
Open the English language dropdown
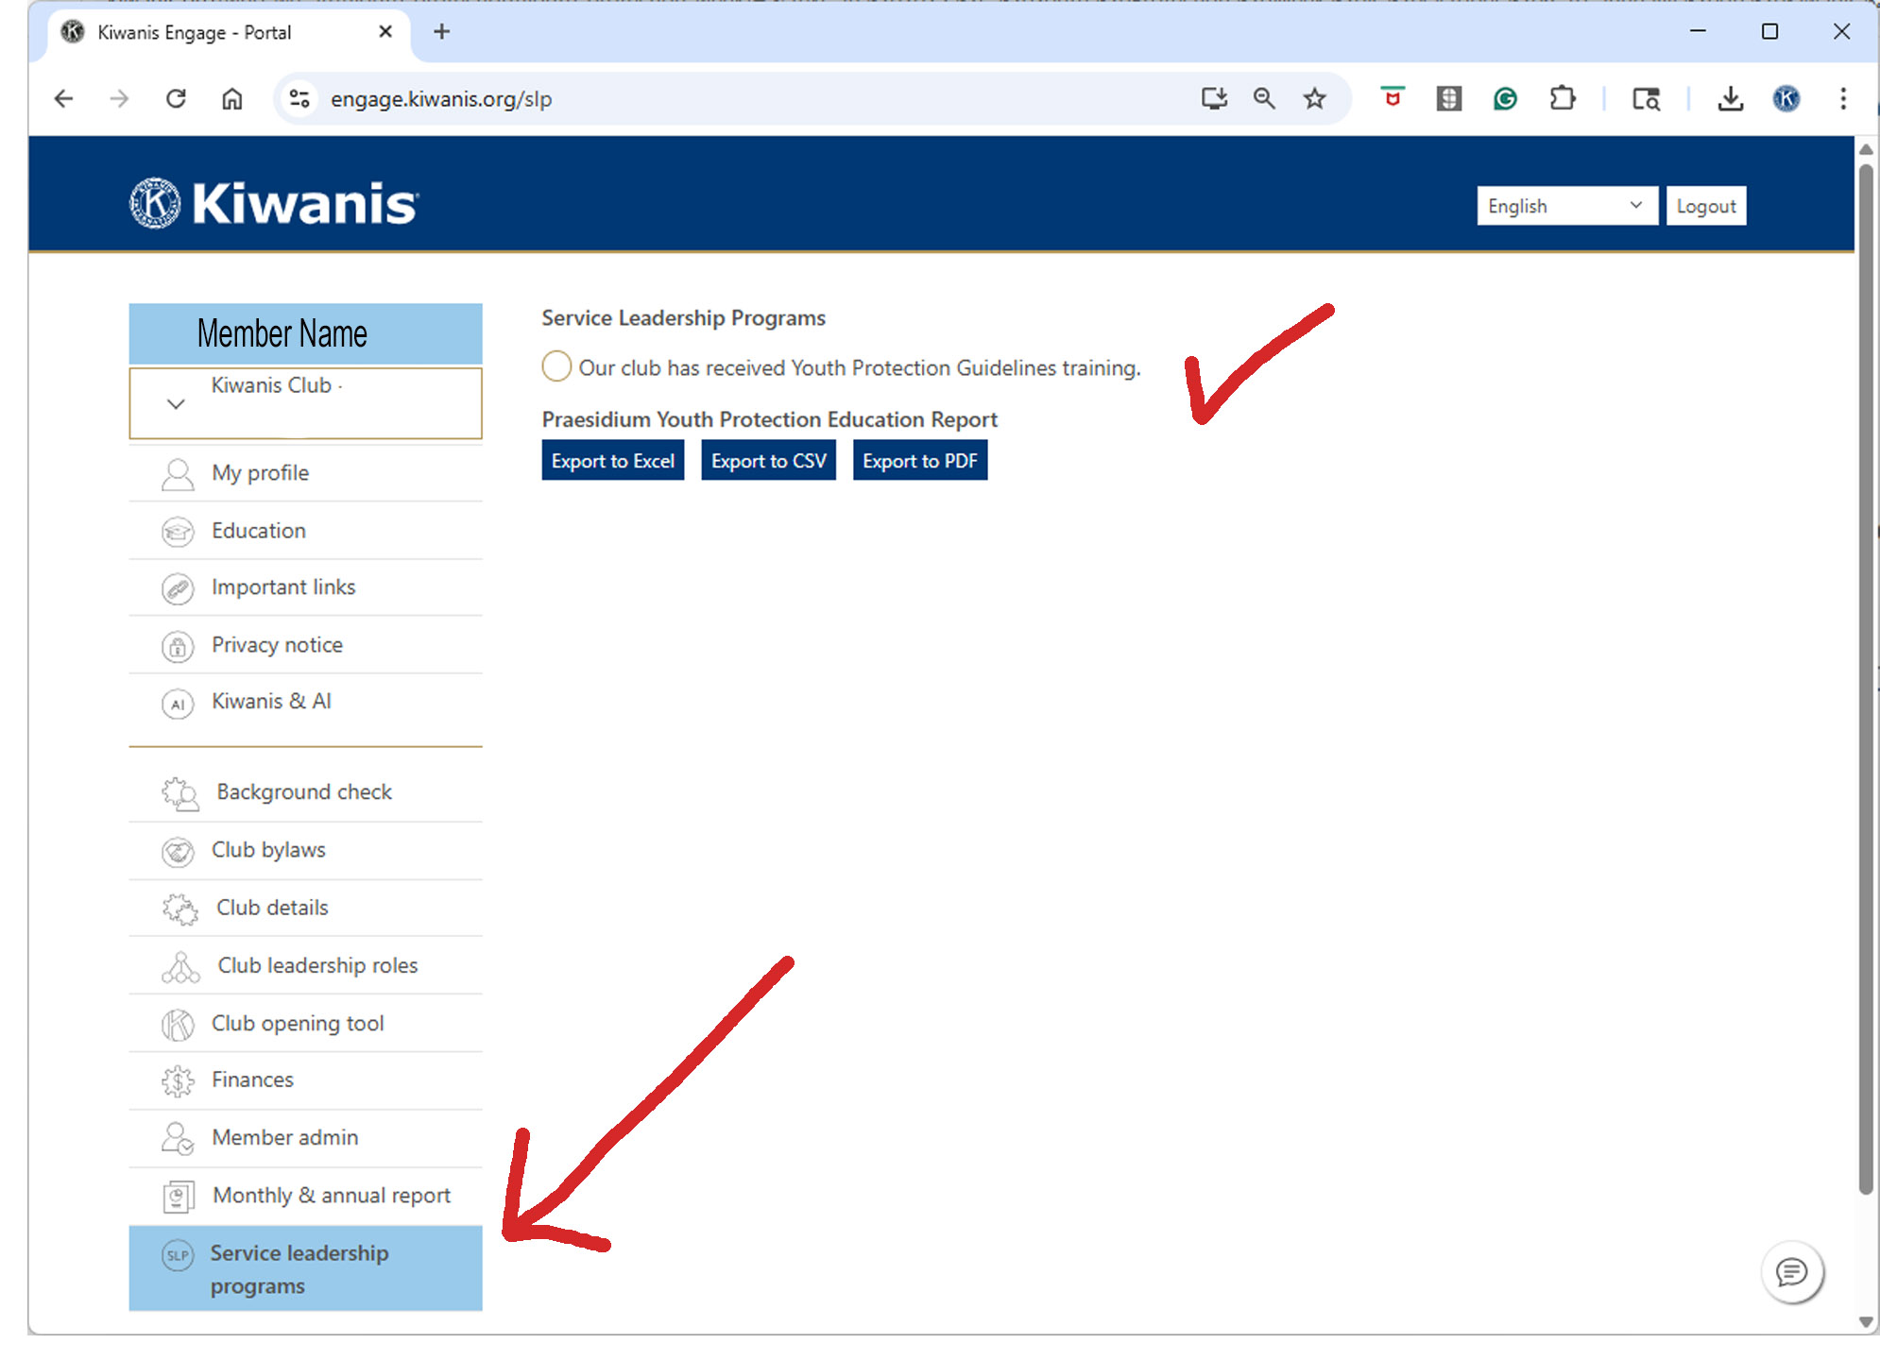click(1566, 206)
